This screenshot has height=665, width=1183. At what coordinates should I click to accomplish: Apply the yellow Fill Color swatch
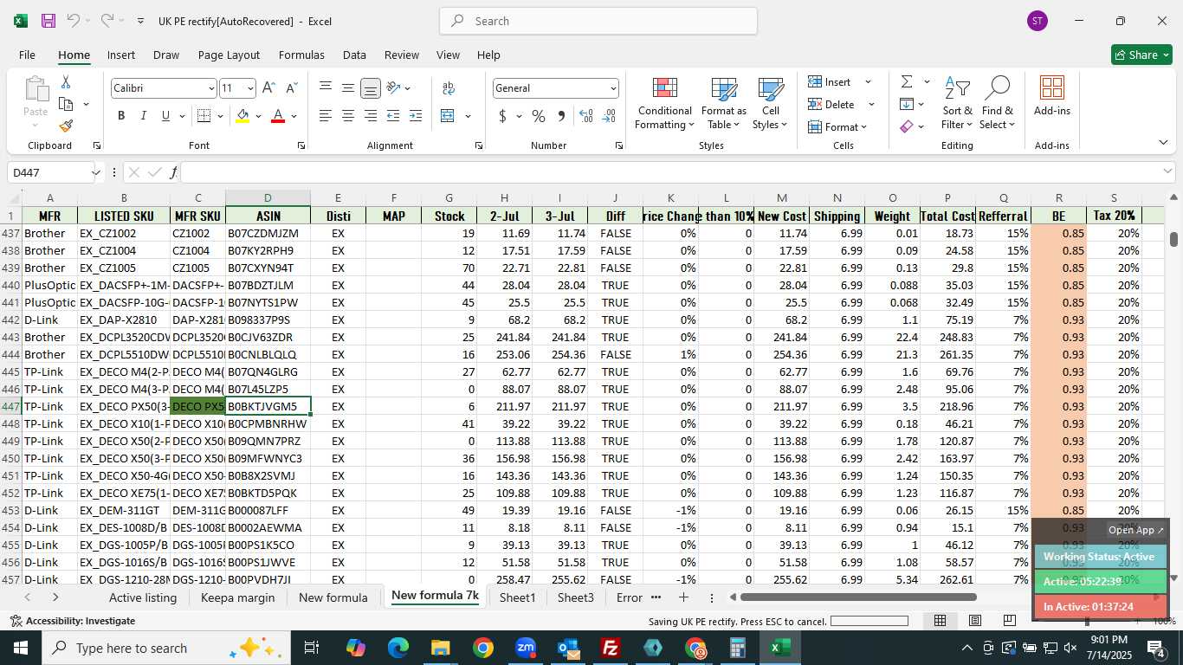tap(242, 116)
